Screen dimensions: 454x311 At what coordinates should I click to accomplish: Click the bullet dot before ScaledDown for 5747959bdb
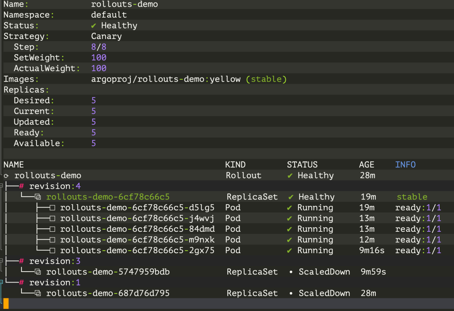(291, 272)
